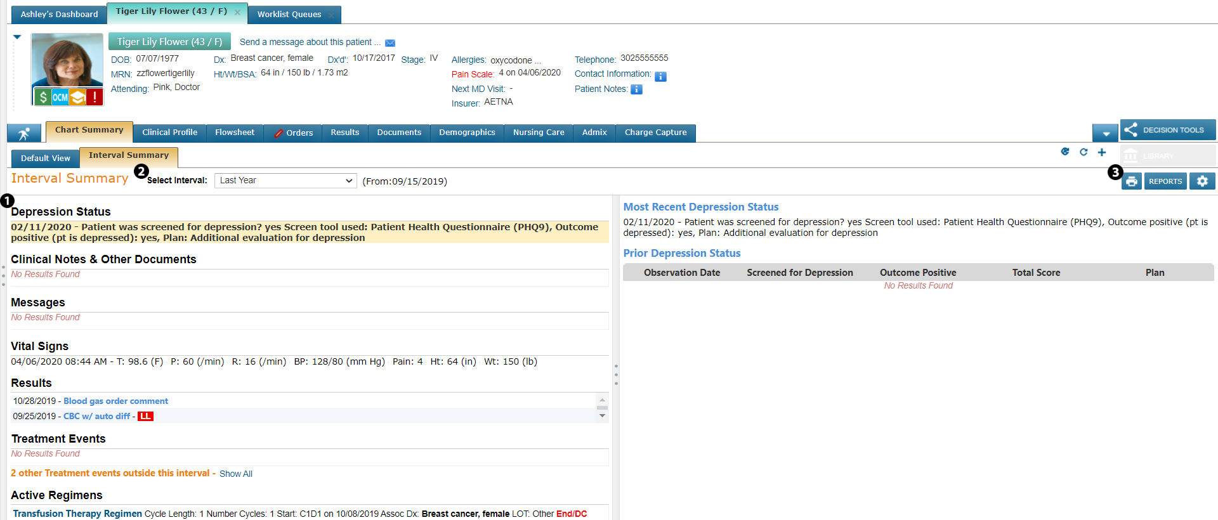Click the red exclamation alert badge
This screenshot has width=1218, height=520.
95,97
